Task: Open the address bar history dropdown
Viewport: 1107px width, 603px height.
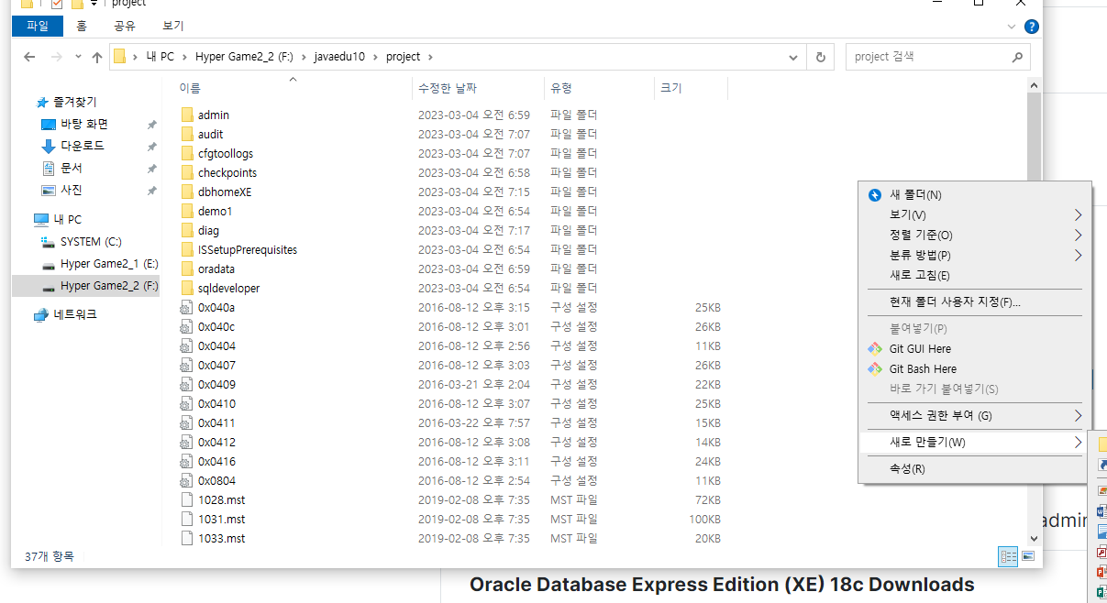Action: [793, 56]
